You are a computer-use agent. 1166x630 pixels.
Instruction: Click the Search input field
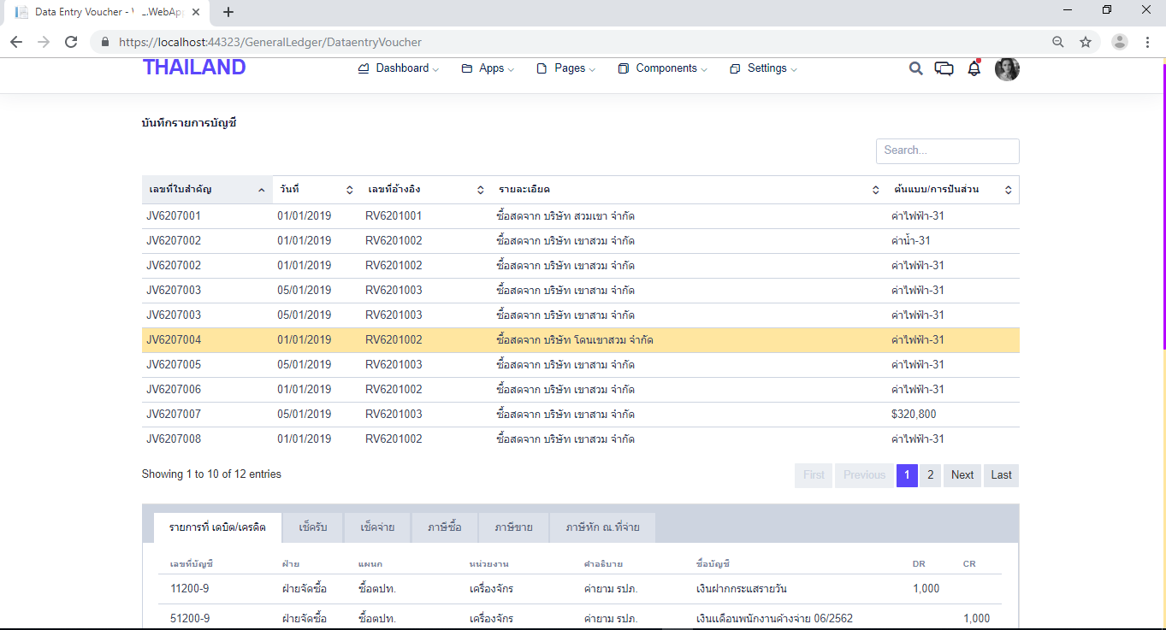(x=947, y=150)
